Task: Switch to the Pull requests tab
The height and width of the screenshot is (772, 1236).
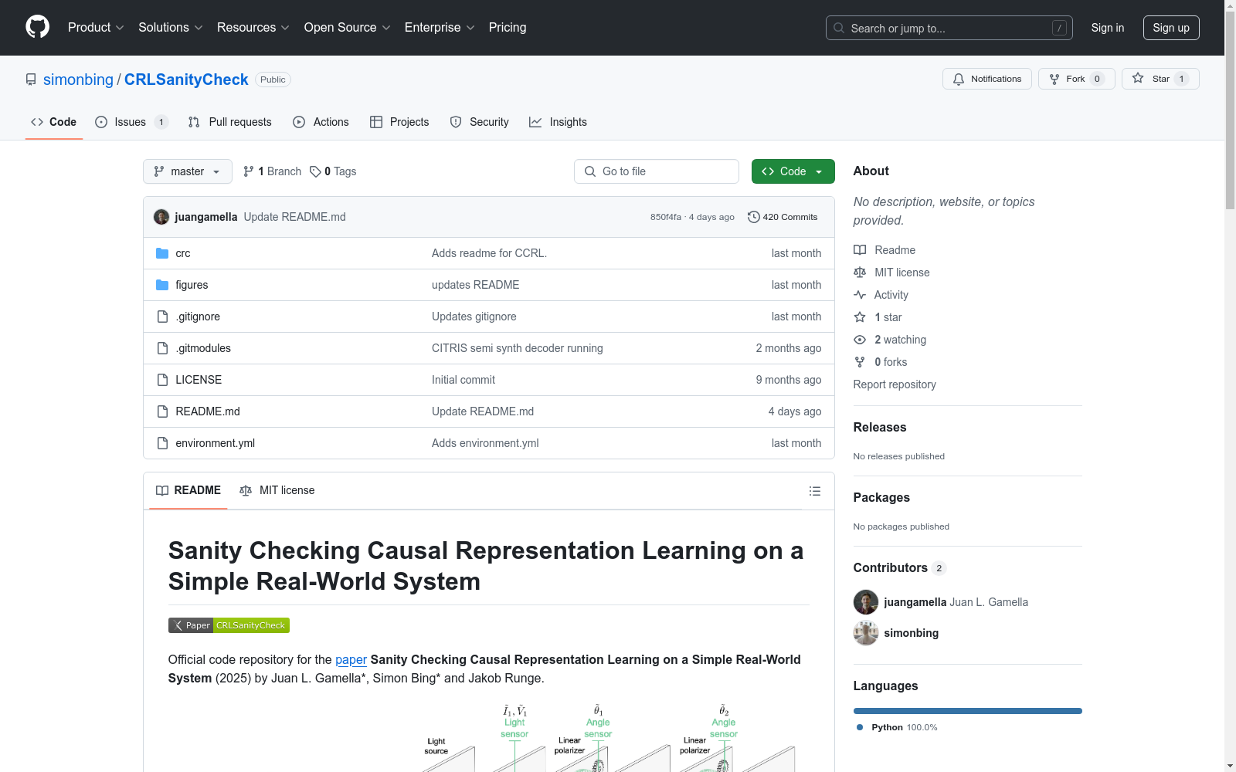Action: click(x=230, y=122)
